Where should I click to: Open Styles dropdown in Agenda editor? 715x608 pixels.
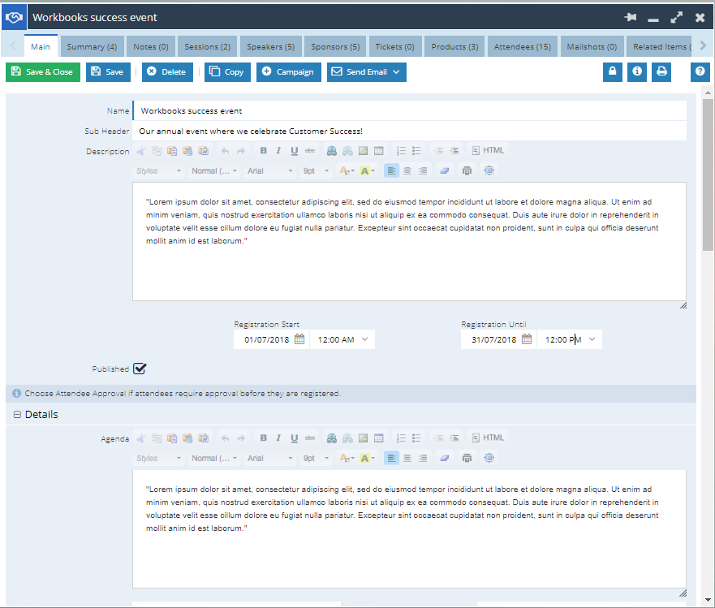(x=158, y=459)
